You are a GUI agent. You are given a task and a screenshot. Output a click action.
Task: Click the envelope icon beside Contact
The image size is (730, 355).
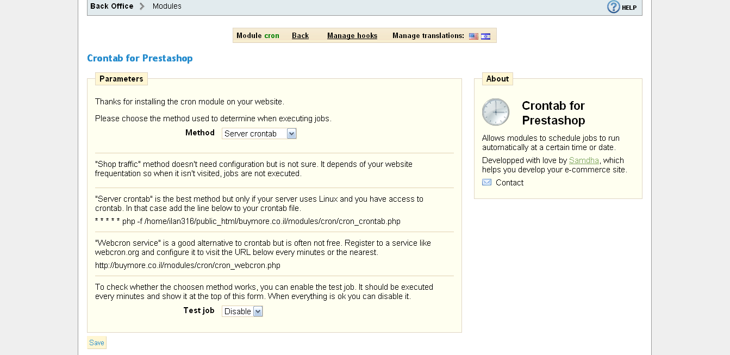(486, 183)
